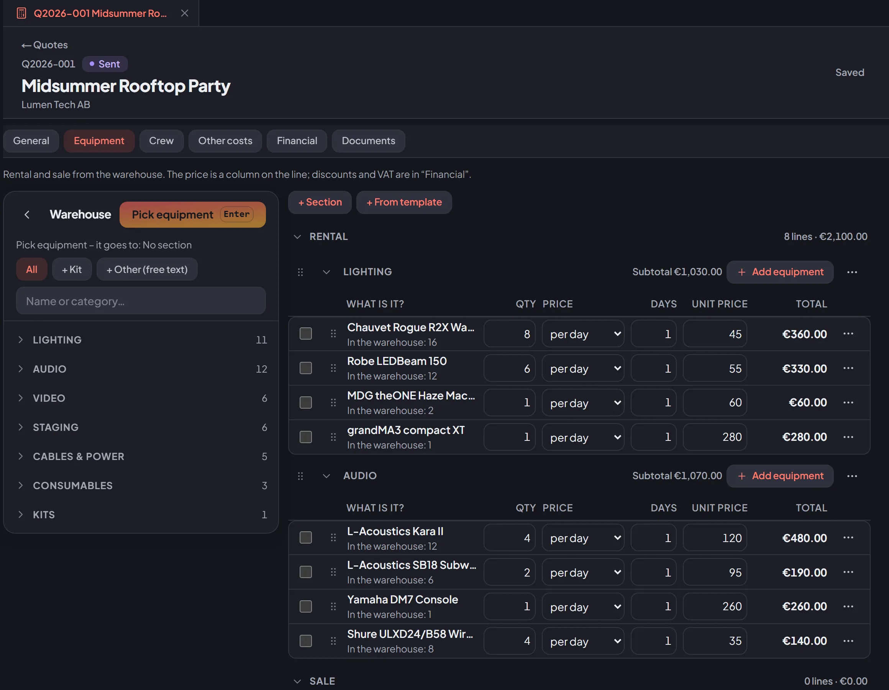Open row options for Chauvet Rogue R2X
This screenshot has height=690, width=889.
(x=848, y=333)
